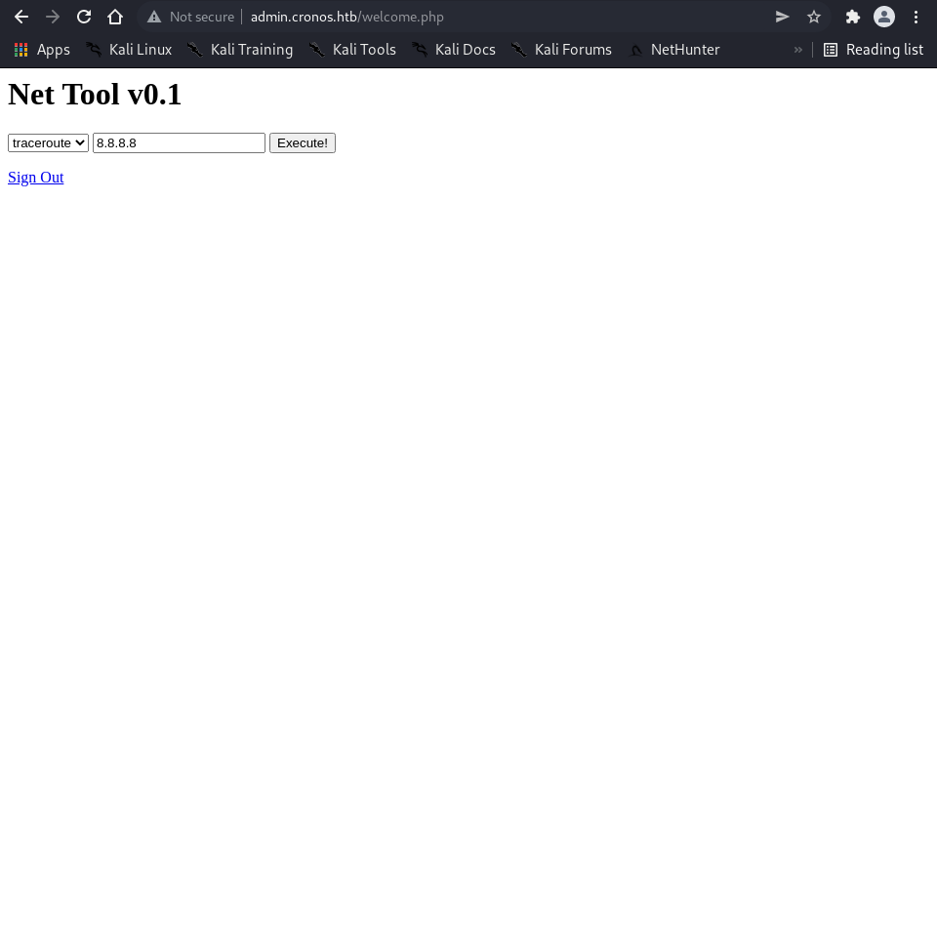Screen dimensions: 937x927
Task: Click the Sign Out link
Action: point(36,178)
